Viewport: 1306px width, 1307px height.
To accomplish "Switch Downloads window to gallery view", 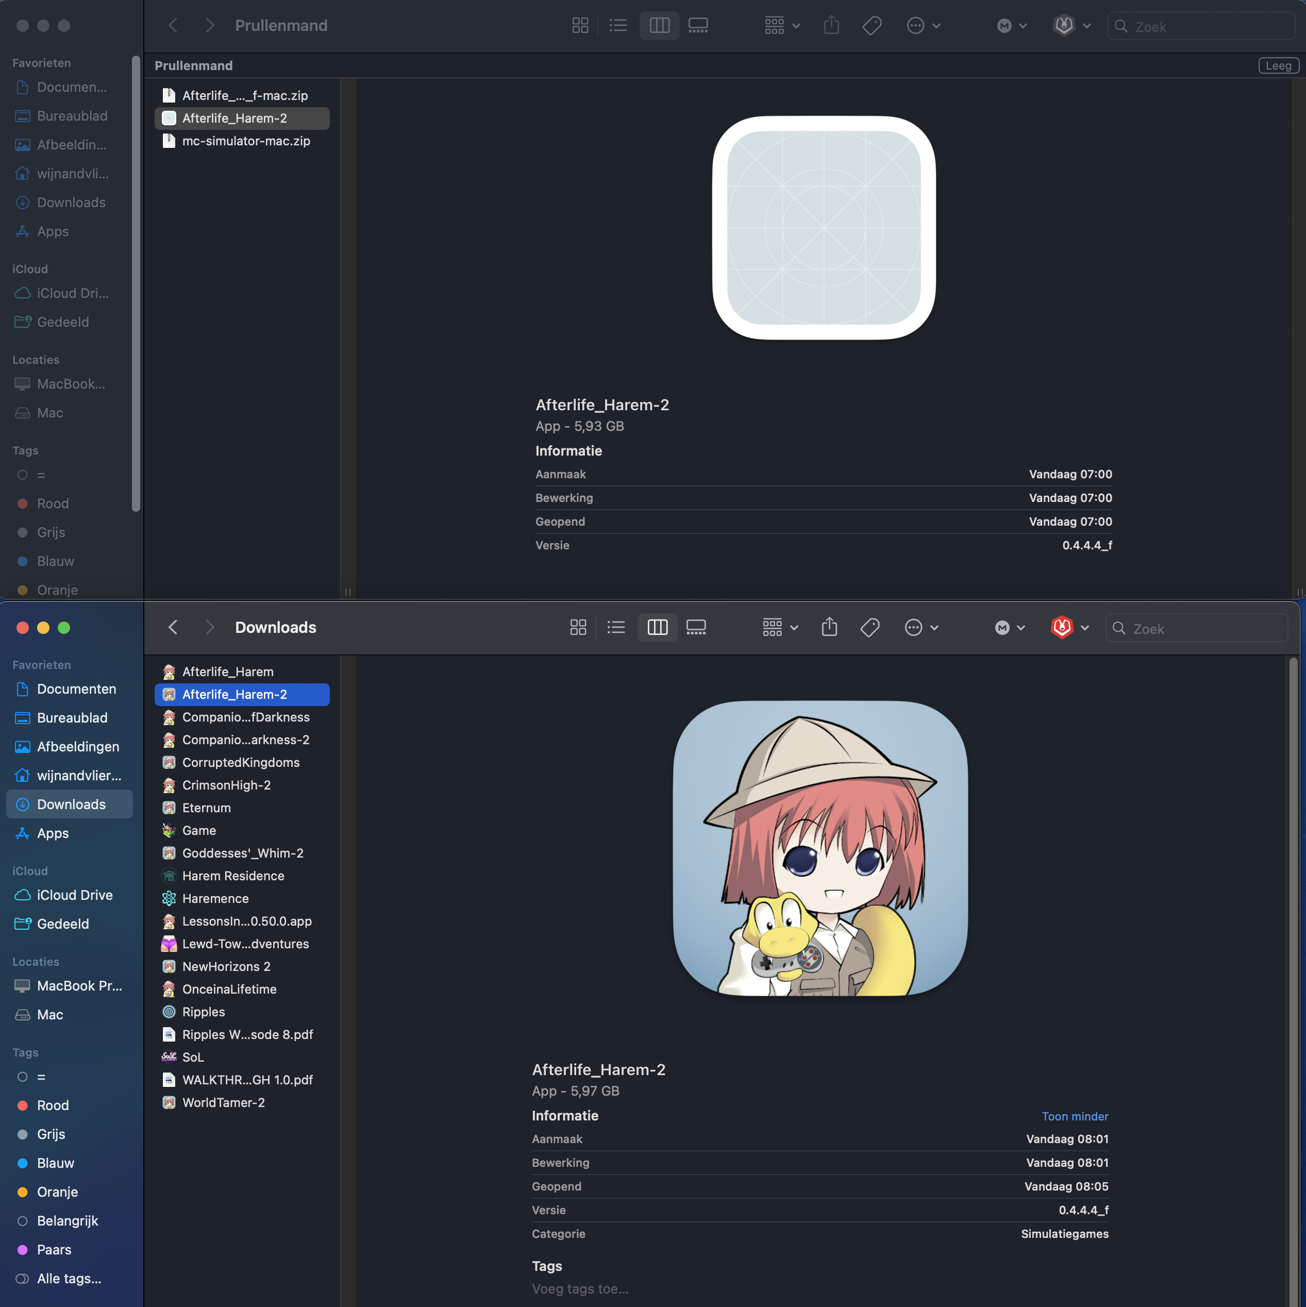I will (696, 627).
